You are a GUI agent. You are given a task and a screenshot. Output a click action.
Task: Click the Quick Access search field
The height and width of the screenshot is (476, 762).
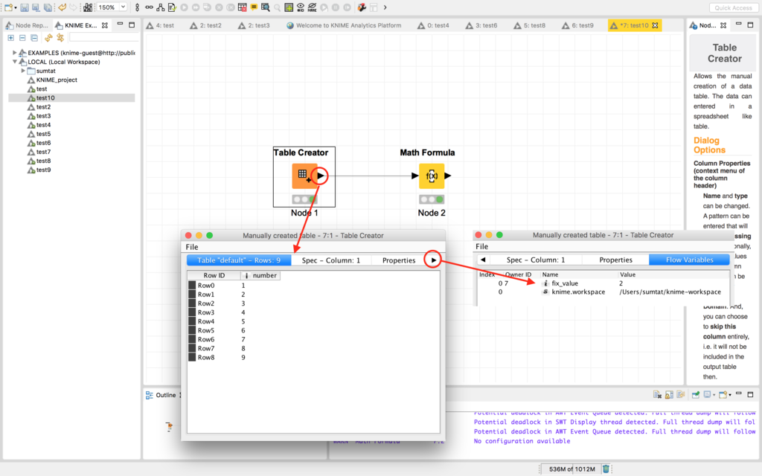(733, 7)
